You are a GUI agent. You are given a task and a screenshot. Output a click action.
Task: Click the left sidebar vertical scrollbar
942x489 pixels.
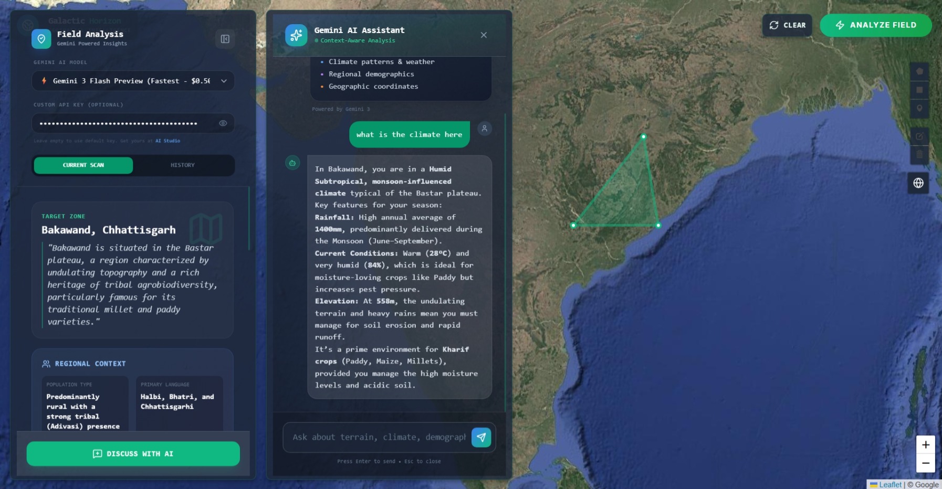(249, 218)
